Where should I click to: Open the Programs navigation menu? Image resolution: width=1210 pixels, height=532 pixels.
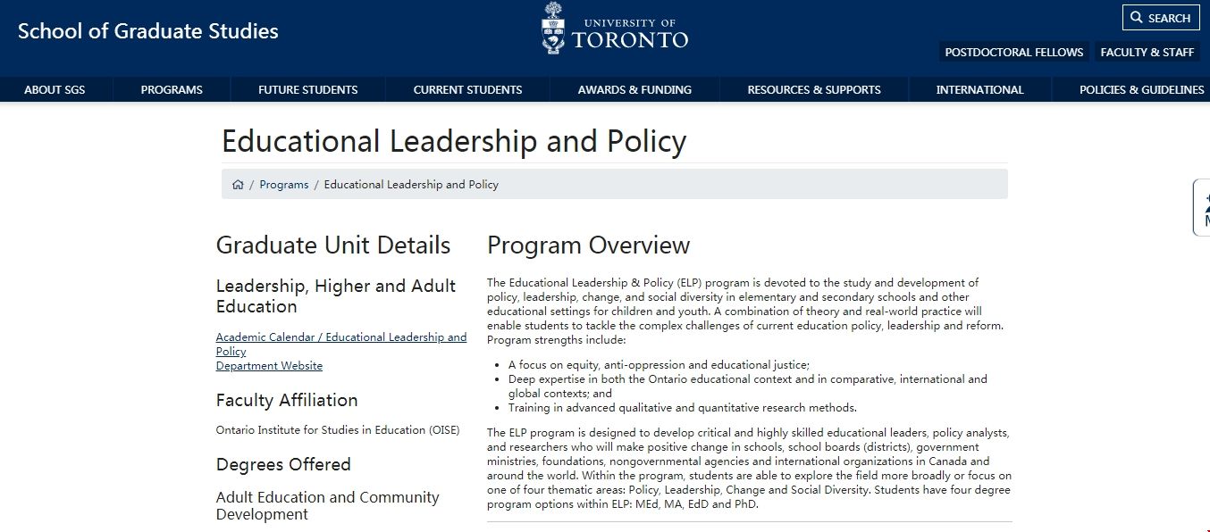172,89
